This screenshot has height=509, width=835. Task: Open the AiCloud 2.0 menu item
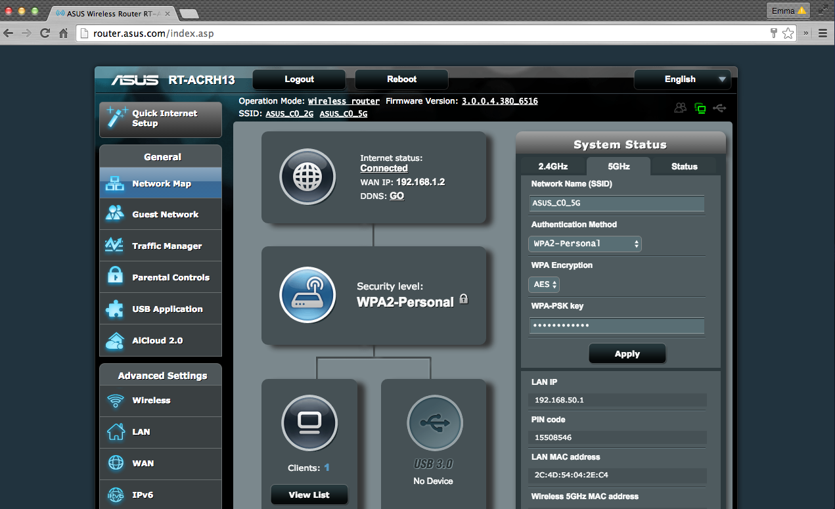click(160, 340)
